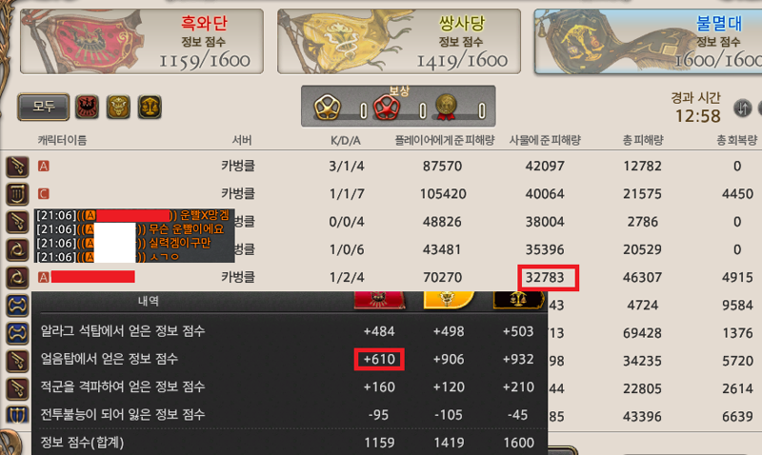Screen dimensions: 762x455
Task: Sort by 플레이어에게 준 피해량 column header
Action: tap(444, 140)
